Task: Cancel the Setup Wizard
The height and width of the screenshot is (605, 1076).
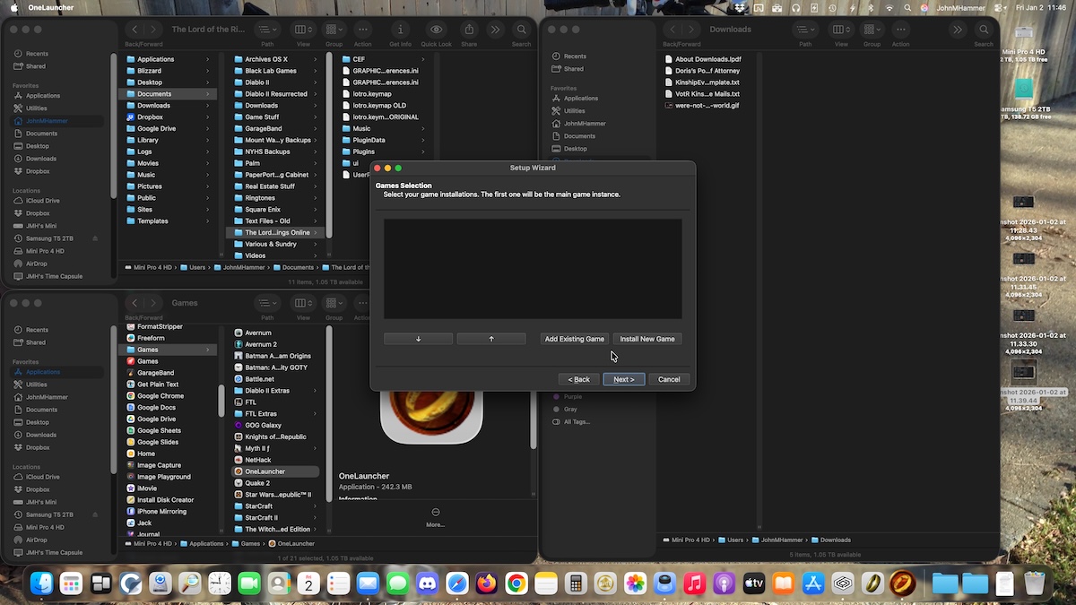Action: point(669,379)
